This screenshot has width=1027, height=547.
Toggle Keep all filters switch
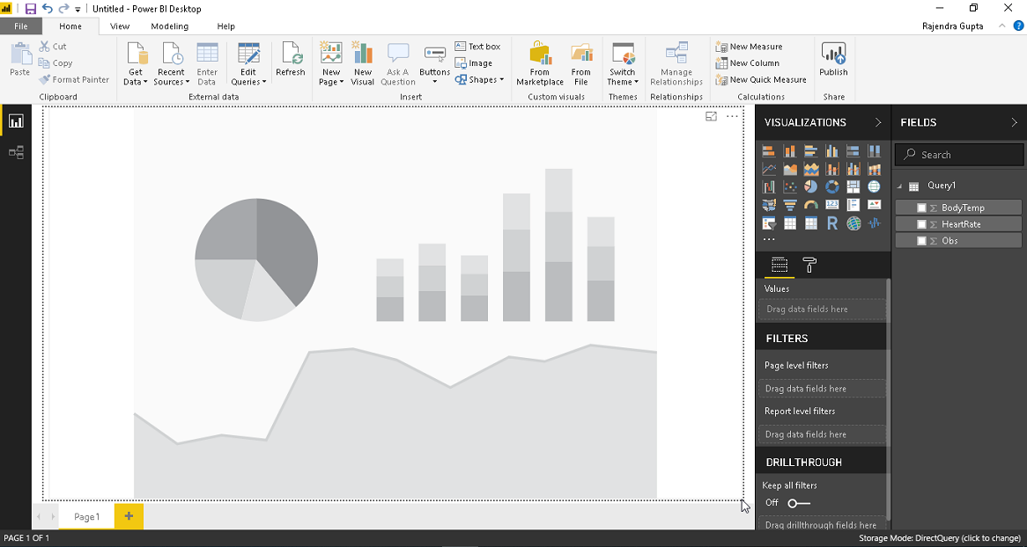(798, 503)
